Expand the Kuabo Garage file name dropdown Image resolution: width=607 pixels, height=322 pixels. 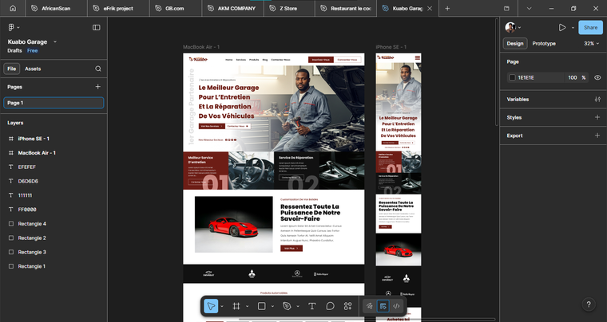[x=54, y=41]
